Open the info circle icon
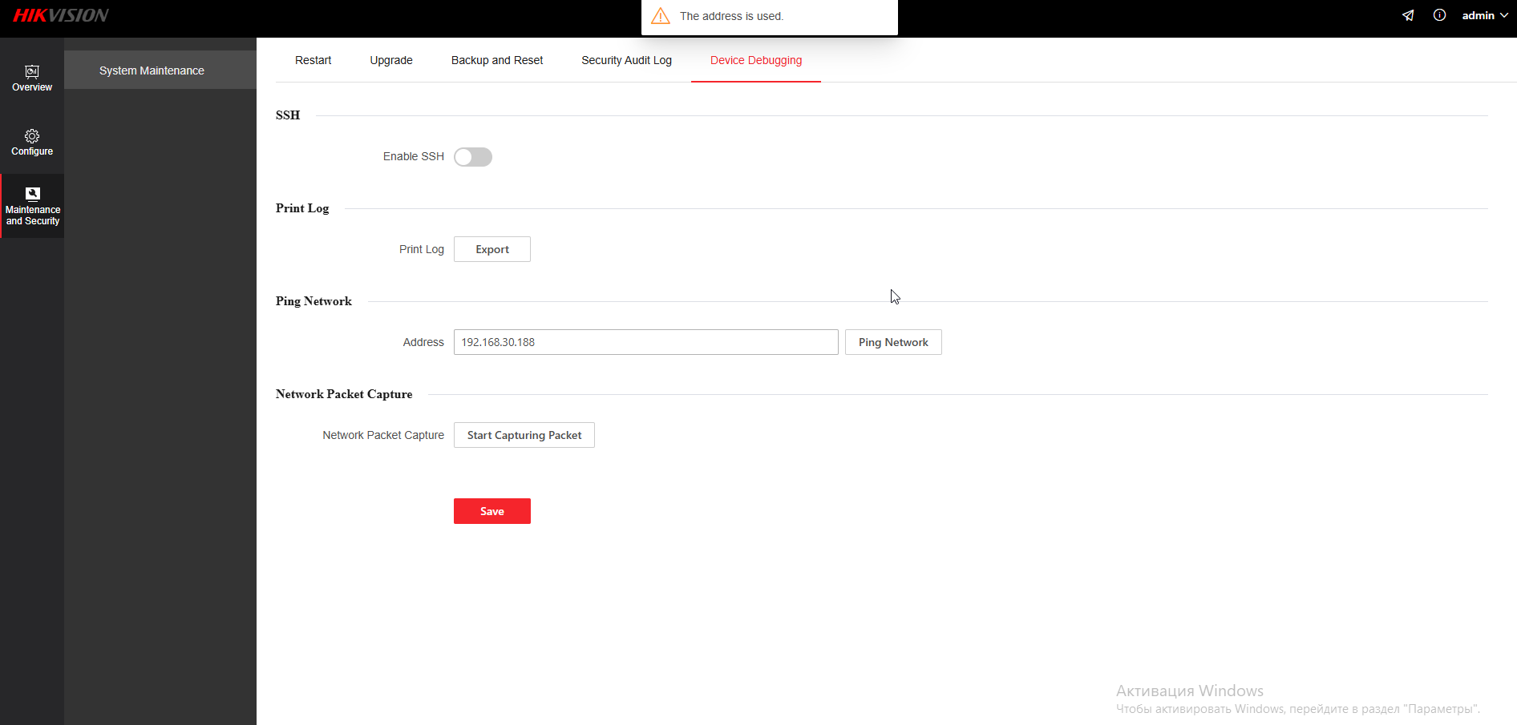Image resolution: width=1517 pixels, height=725 pixels. (1439, 15)
